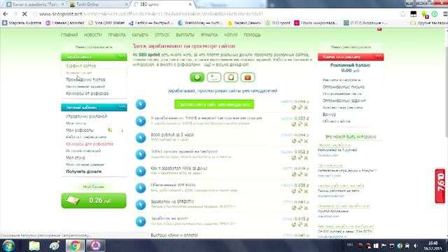Open Управление рекламой link
Image resolution: width=448 pixels, height=252 pixels.
(86, 116)
